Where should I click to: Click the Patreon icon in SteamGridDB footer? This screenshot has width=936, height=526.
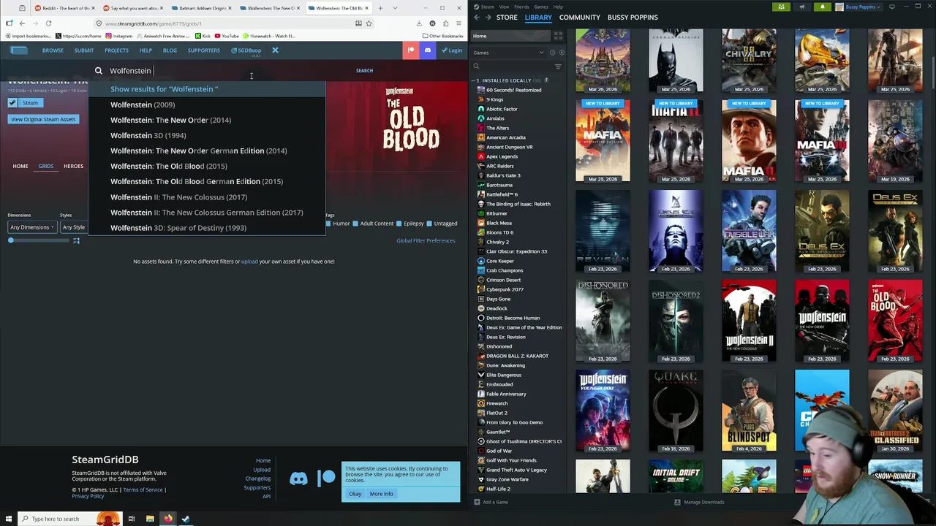[327, 479]
